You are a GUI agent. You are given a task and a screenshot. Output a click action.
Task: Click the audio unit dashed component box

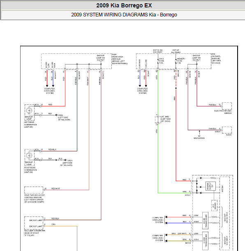(x=227, y=130)
